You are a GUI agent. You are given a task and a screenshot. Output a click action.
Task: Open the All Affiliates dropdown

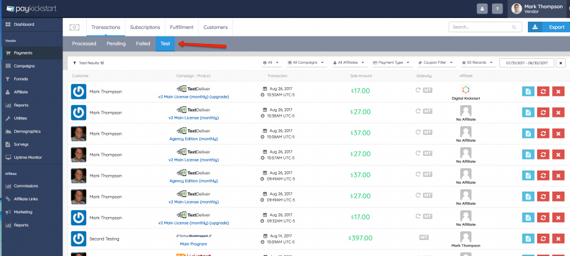[349, 62]
